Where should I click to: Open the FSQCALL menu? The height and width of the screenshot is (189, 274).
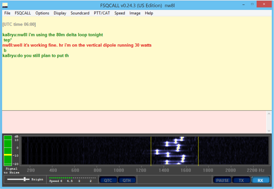[x=23, y=13]
